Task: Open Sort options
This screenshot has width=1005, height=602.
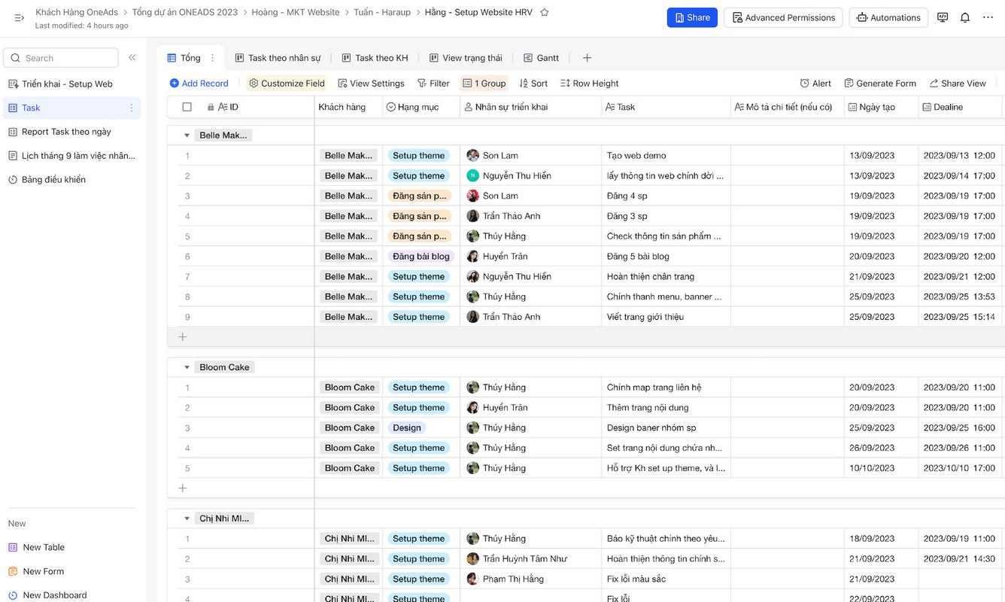Action: pos(533,84)
